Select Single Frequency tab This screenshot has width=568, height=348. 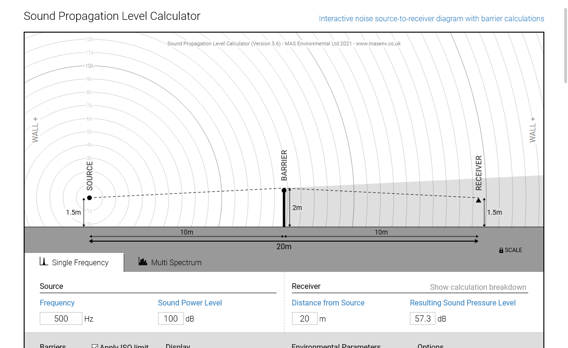pyautogui.click(x=74, y=262)
